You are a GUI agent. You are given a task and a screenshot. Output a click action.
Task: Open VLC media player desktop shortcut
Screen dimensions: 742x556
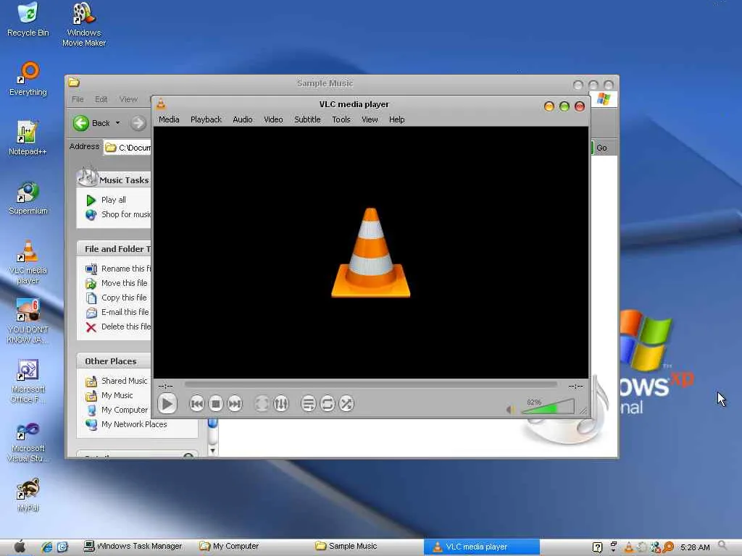(28, 262)
